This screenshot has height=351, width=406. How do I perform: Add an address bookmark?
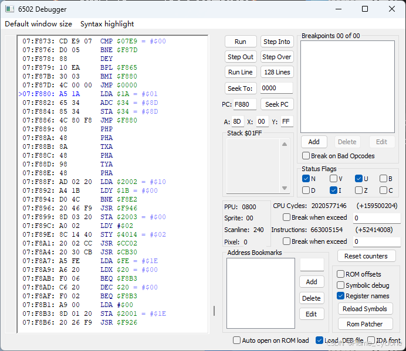[x=312, y=282]
